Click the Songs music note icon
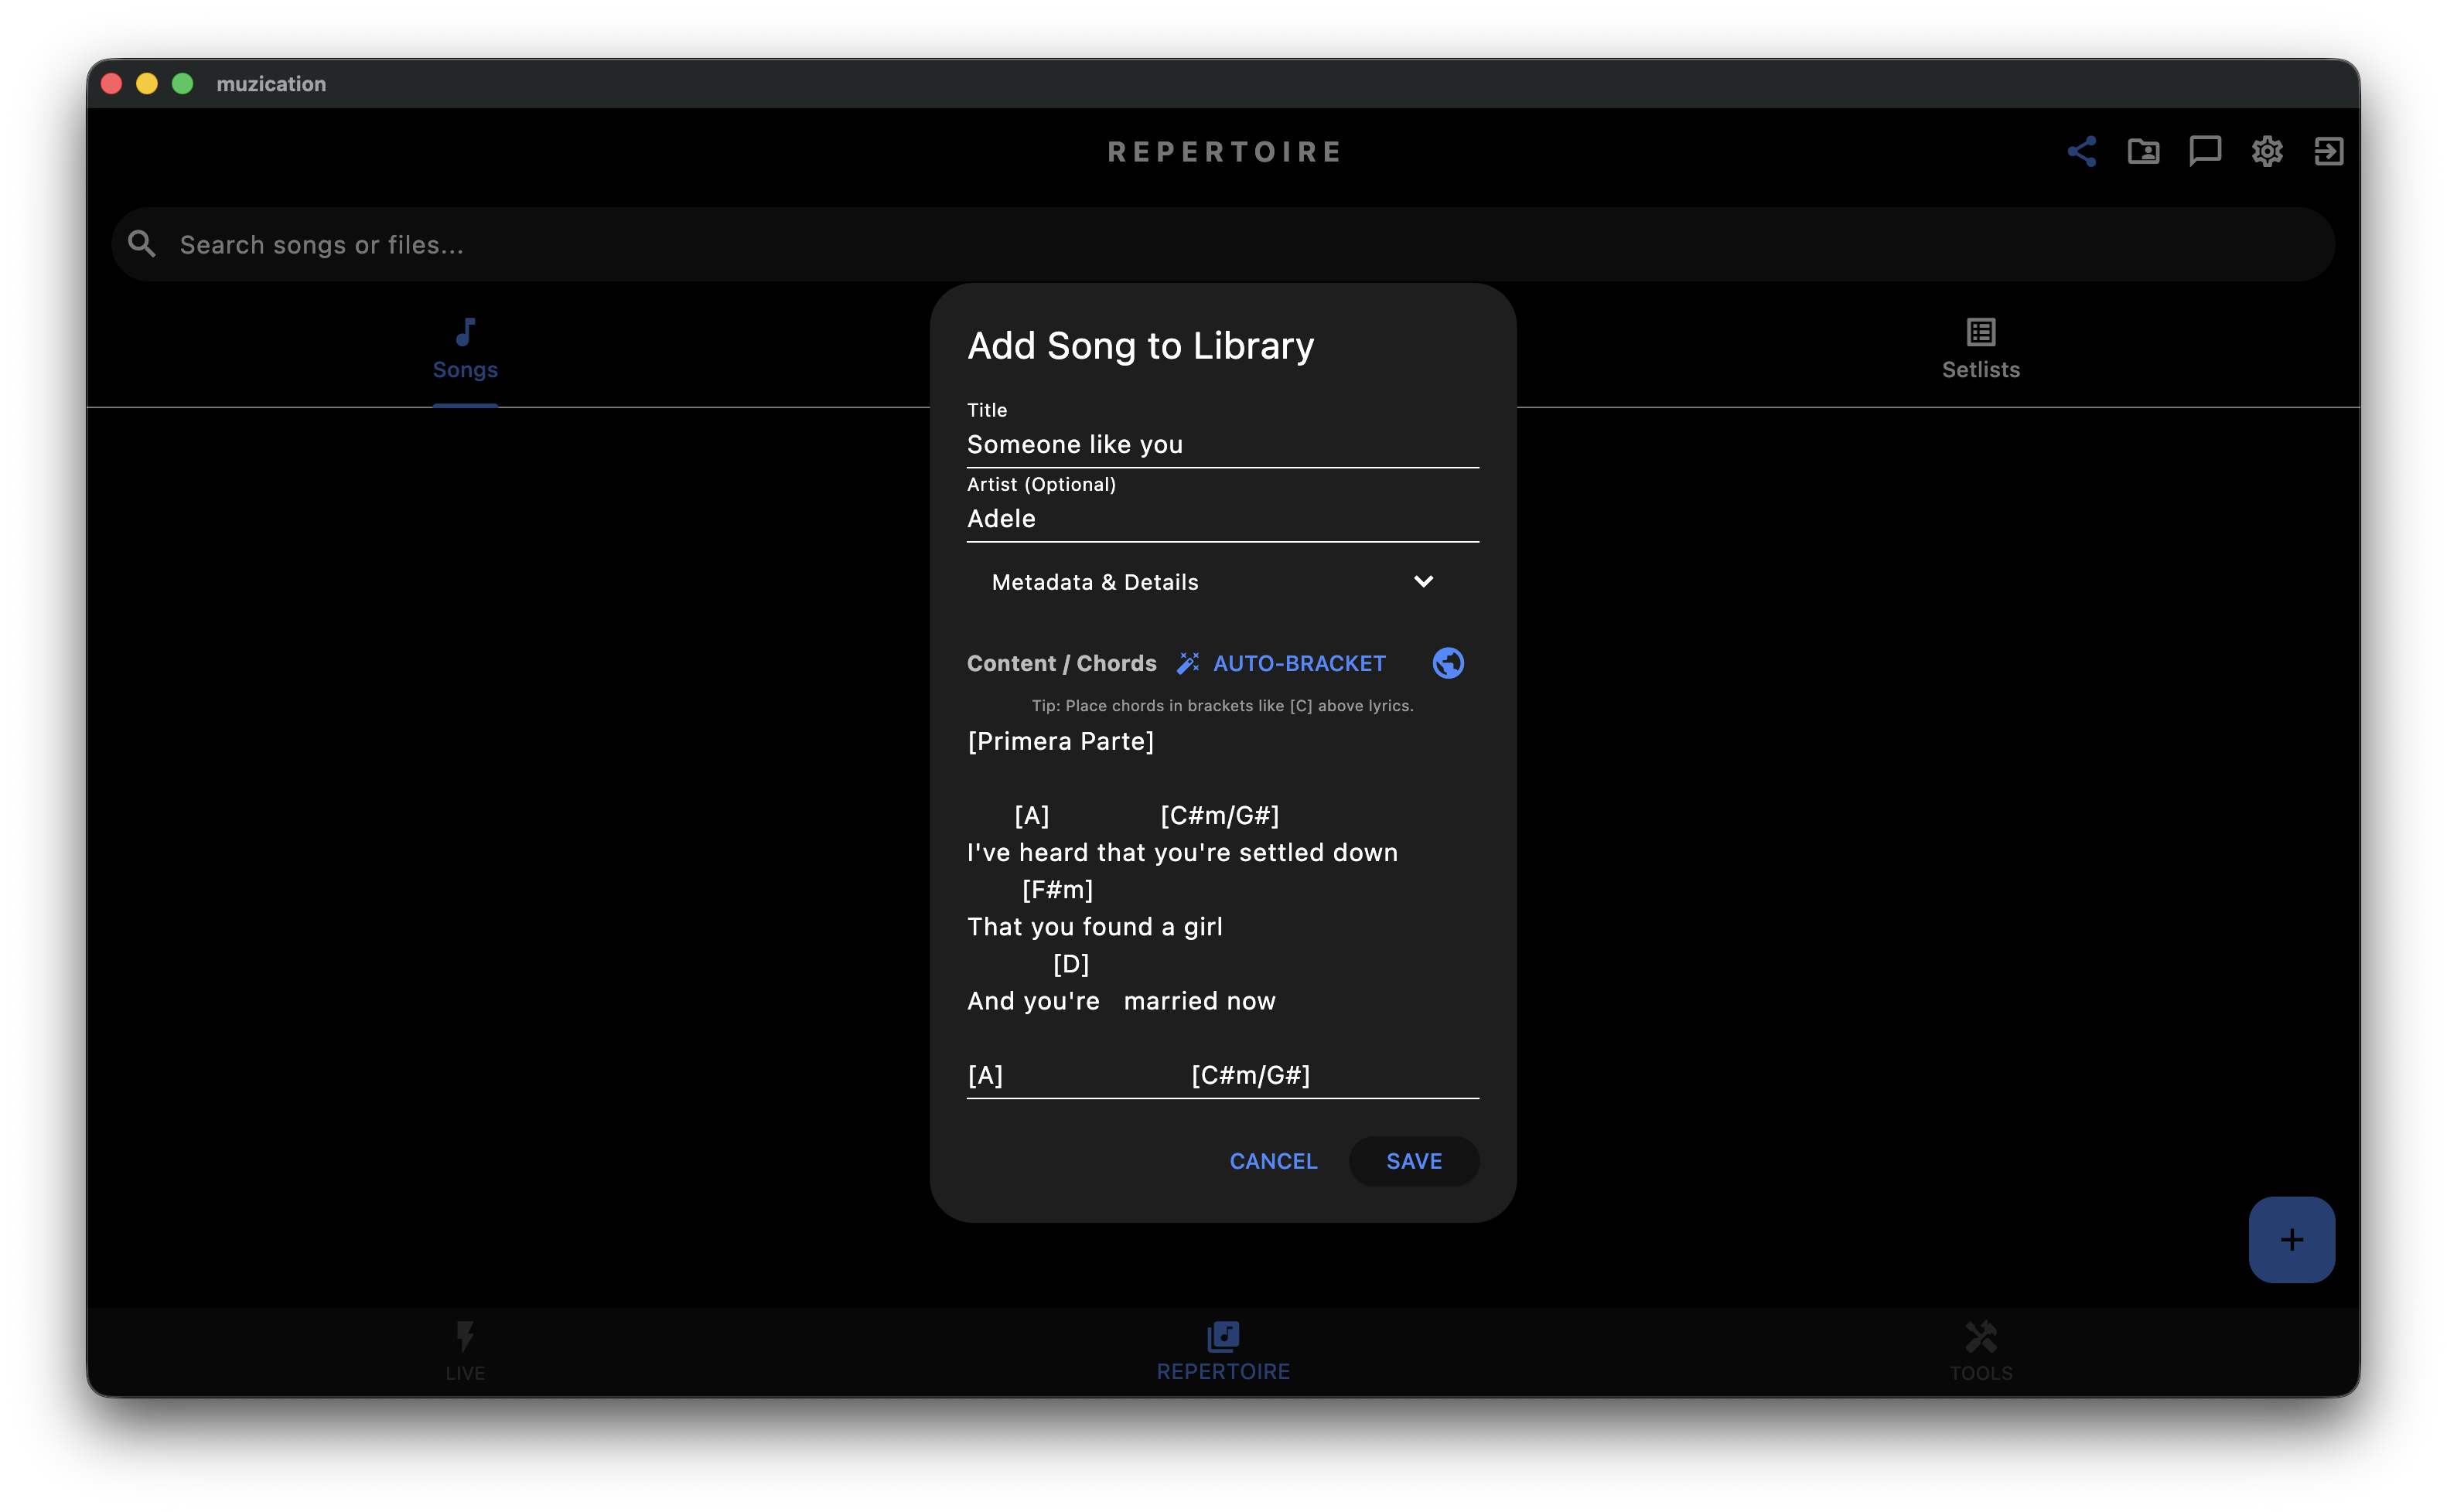This screenshot has width=2447, height=1512. click(465, 331)
